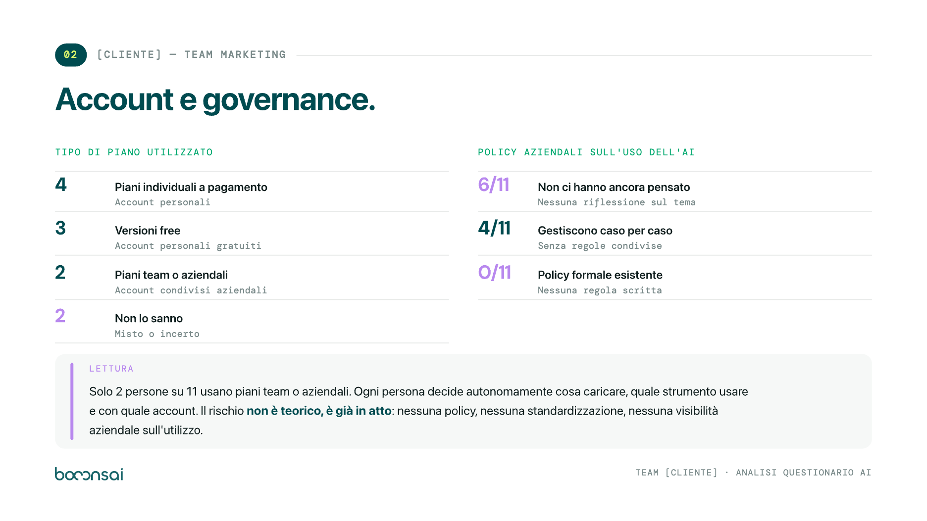Select 'Non ci hanno ancora pensato' label
This screenshot has height=521, width=927.
pos(614,187)
